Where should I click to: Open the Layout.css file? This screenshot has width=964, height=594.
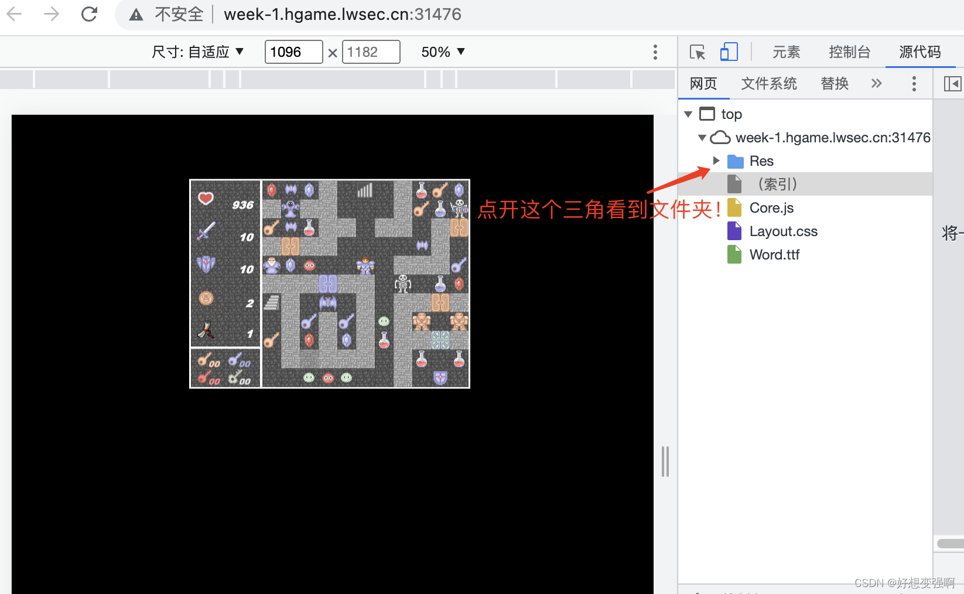783,231
